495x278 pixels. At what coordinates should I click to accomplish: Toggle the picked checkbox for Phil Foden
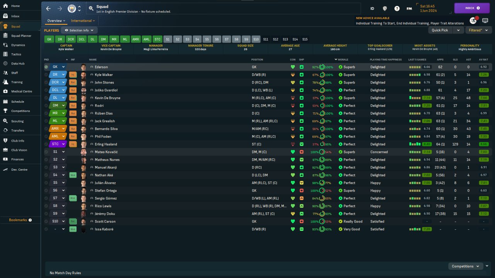coord(46,136)
